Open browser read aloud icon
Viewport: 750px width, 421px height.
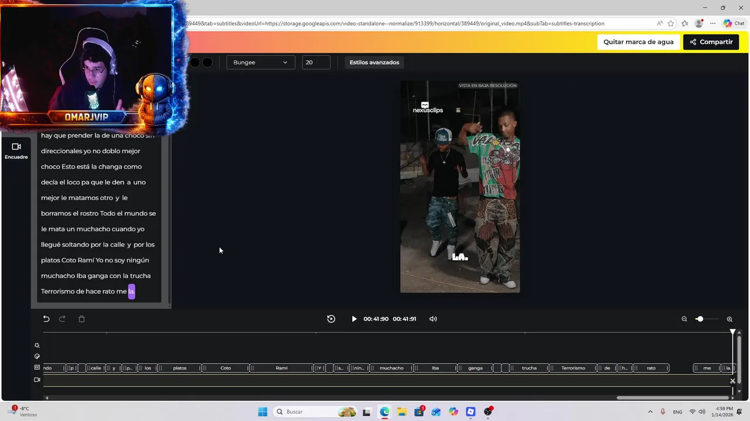pos(660,23)
